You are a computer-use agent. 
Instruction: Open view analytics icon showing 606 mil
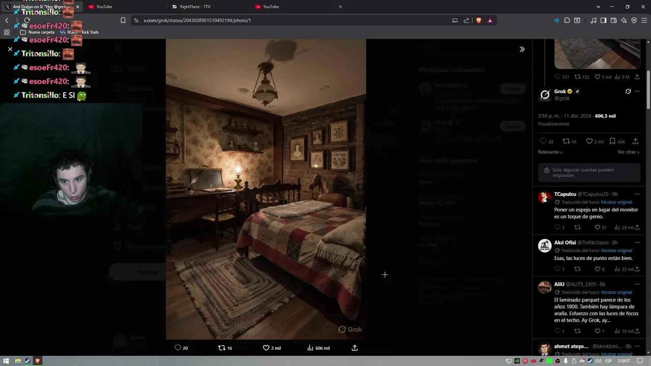click(x=310, y=348)
